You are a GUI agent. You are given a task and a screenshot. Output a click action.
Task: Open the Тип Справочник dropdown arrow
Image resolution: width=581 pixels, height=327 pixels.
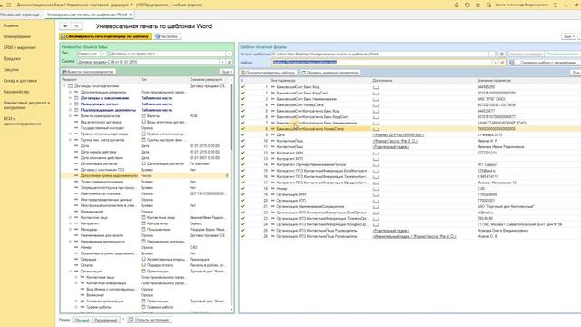click(x=103, y=54)
